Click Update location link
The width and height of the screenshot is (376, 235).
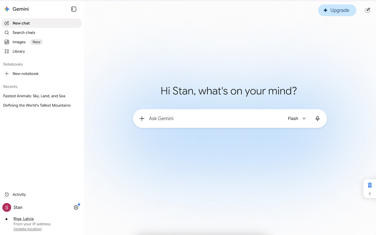[28, 229]
